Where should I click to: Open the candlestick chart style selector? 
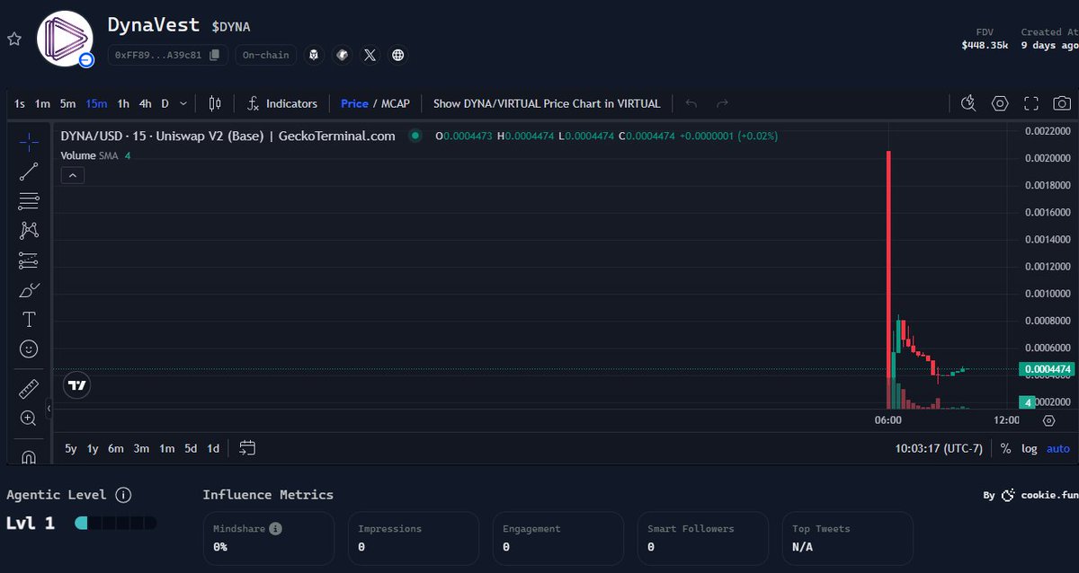pyautogui.click(x=215, y=103)
